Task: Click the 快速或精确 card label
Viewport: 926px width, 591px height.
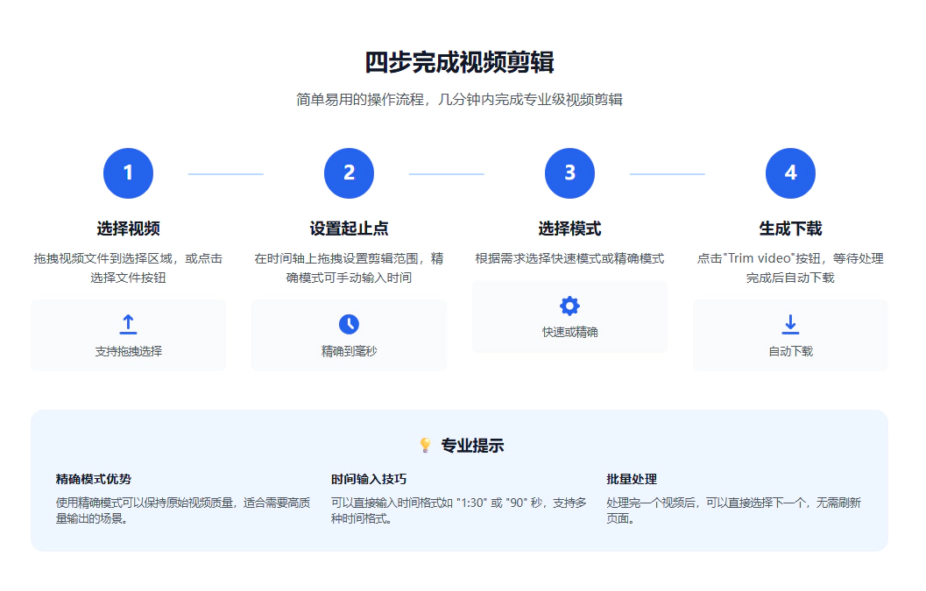Action: [x=569, y=333]
